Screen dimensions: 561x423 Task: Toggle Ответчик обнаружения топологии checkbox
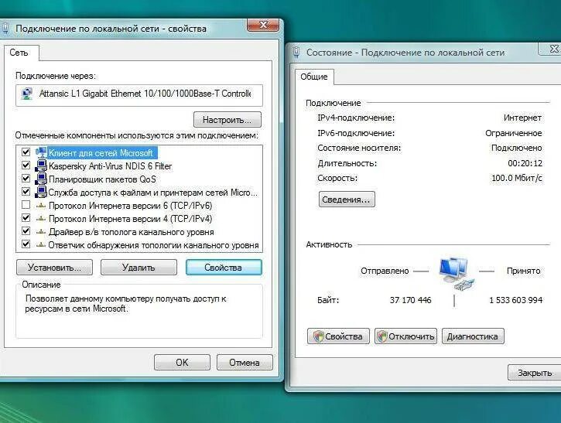(26, 244)
